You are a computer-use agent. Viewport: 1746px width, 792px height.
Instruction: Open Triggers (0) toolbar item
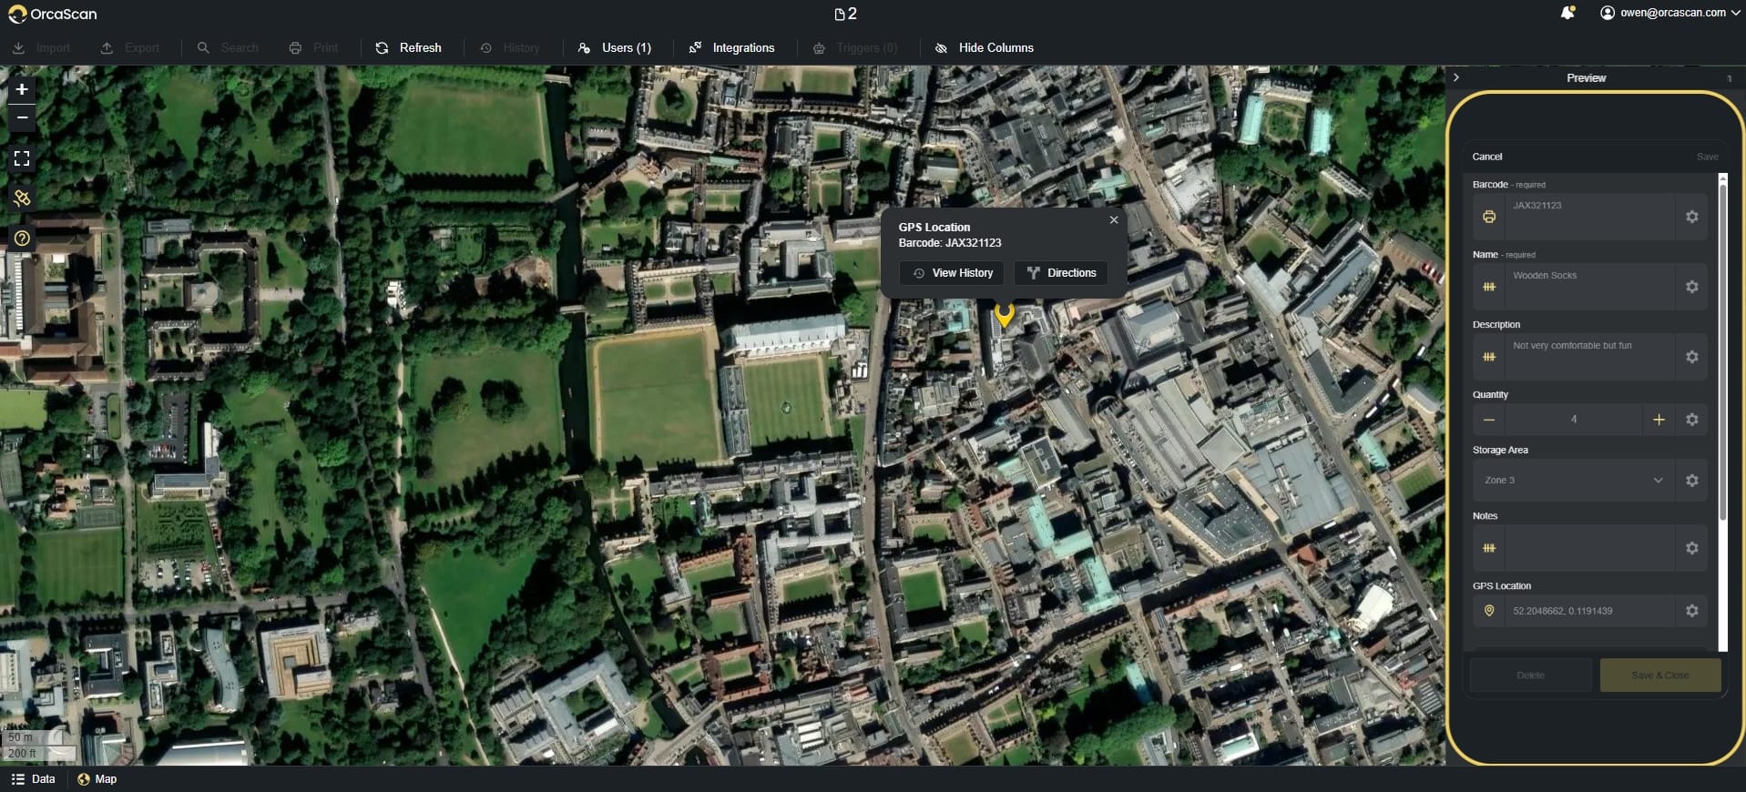(854, 47)
